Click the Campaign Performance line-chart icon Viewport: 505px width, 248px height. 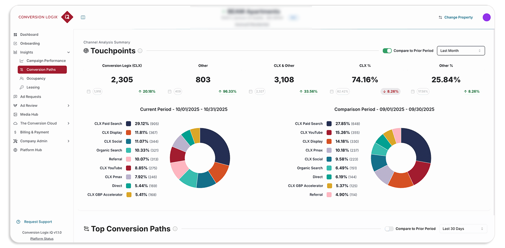(22, 61)
